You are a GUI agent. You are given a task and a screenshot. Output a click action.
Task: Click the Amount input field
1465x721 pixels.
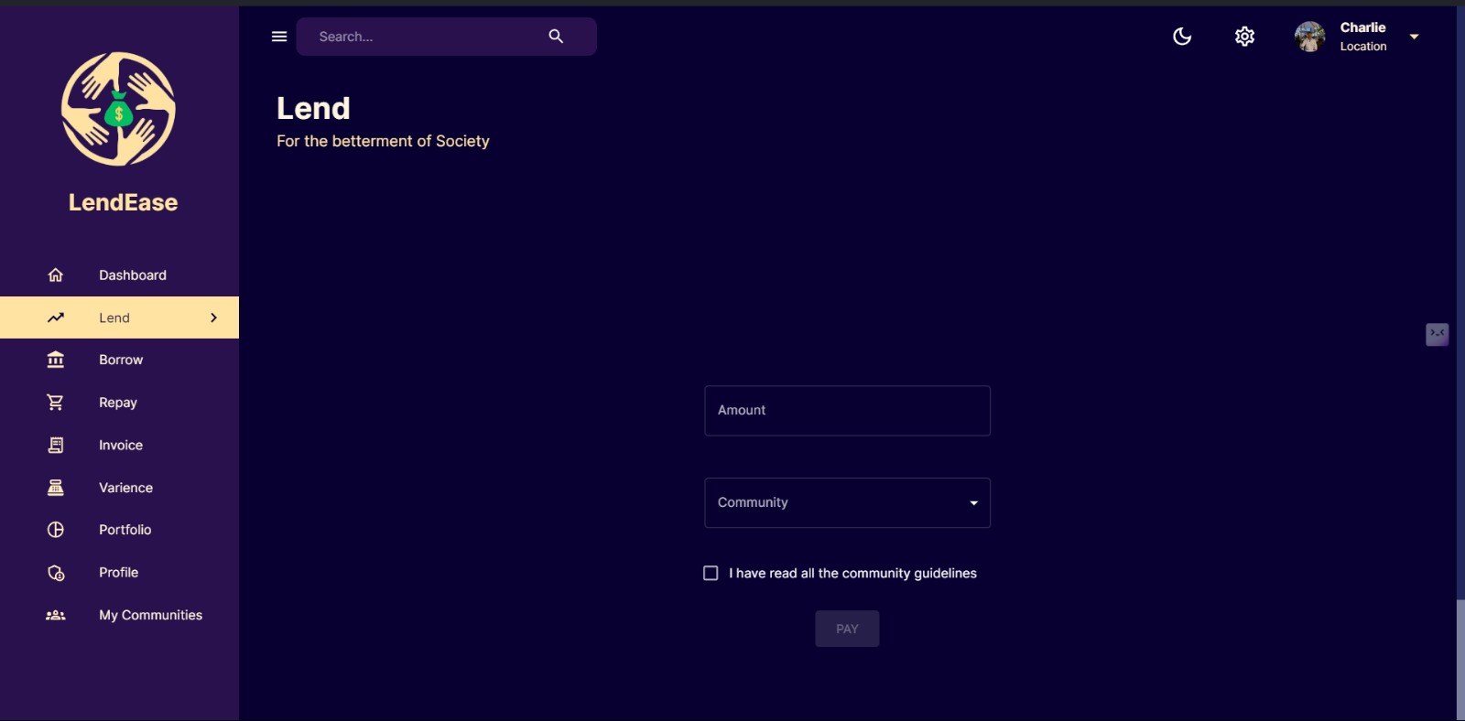(x=847, y=411)
